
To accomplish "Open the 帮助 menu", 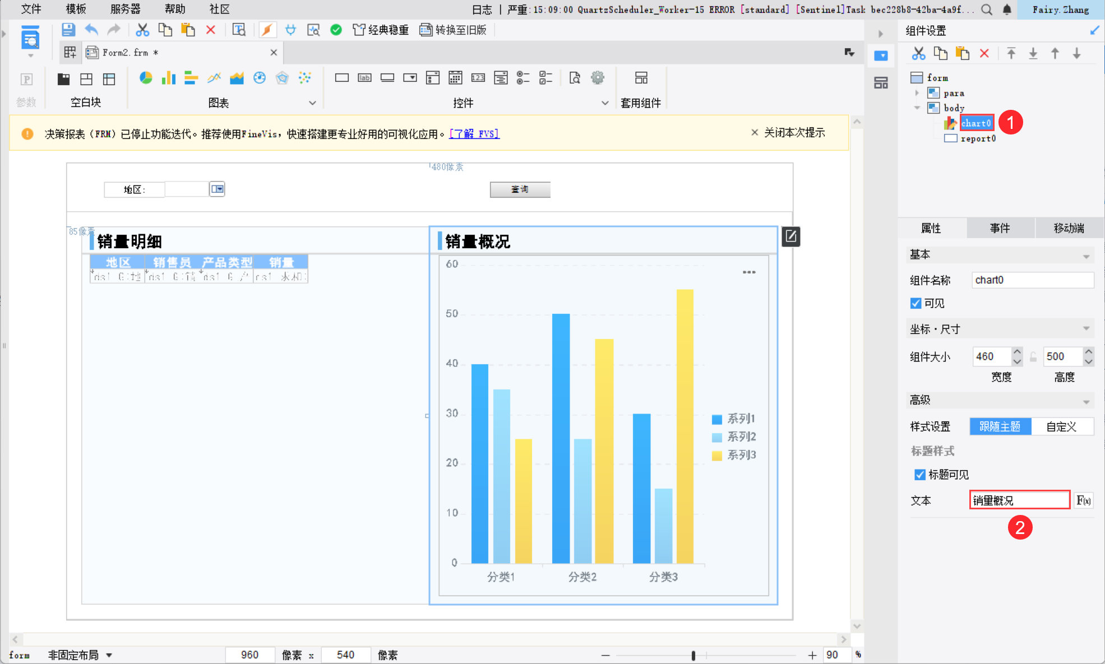I will [175, 9].
